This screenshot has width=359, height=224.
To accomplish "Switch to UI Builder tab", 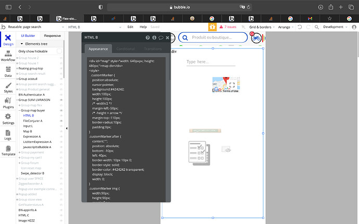I will coord(28,36).
